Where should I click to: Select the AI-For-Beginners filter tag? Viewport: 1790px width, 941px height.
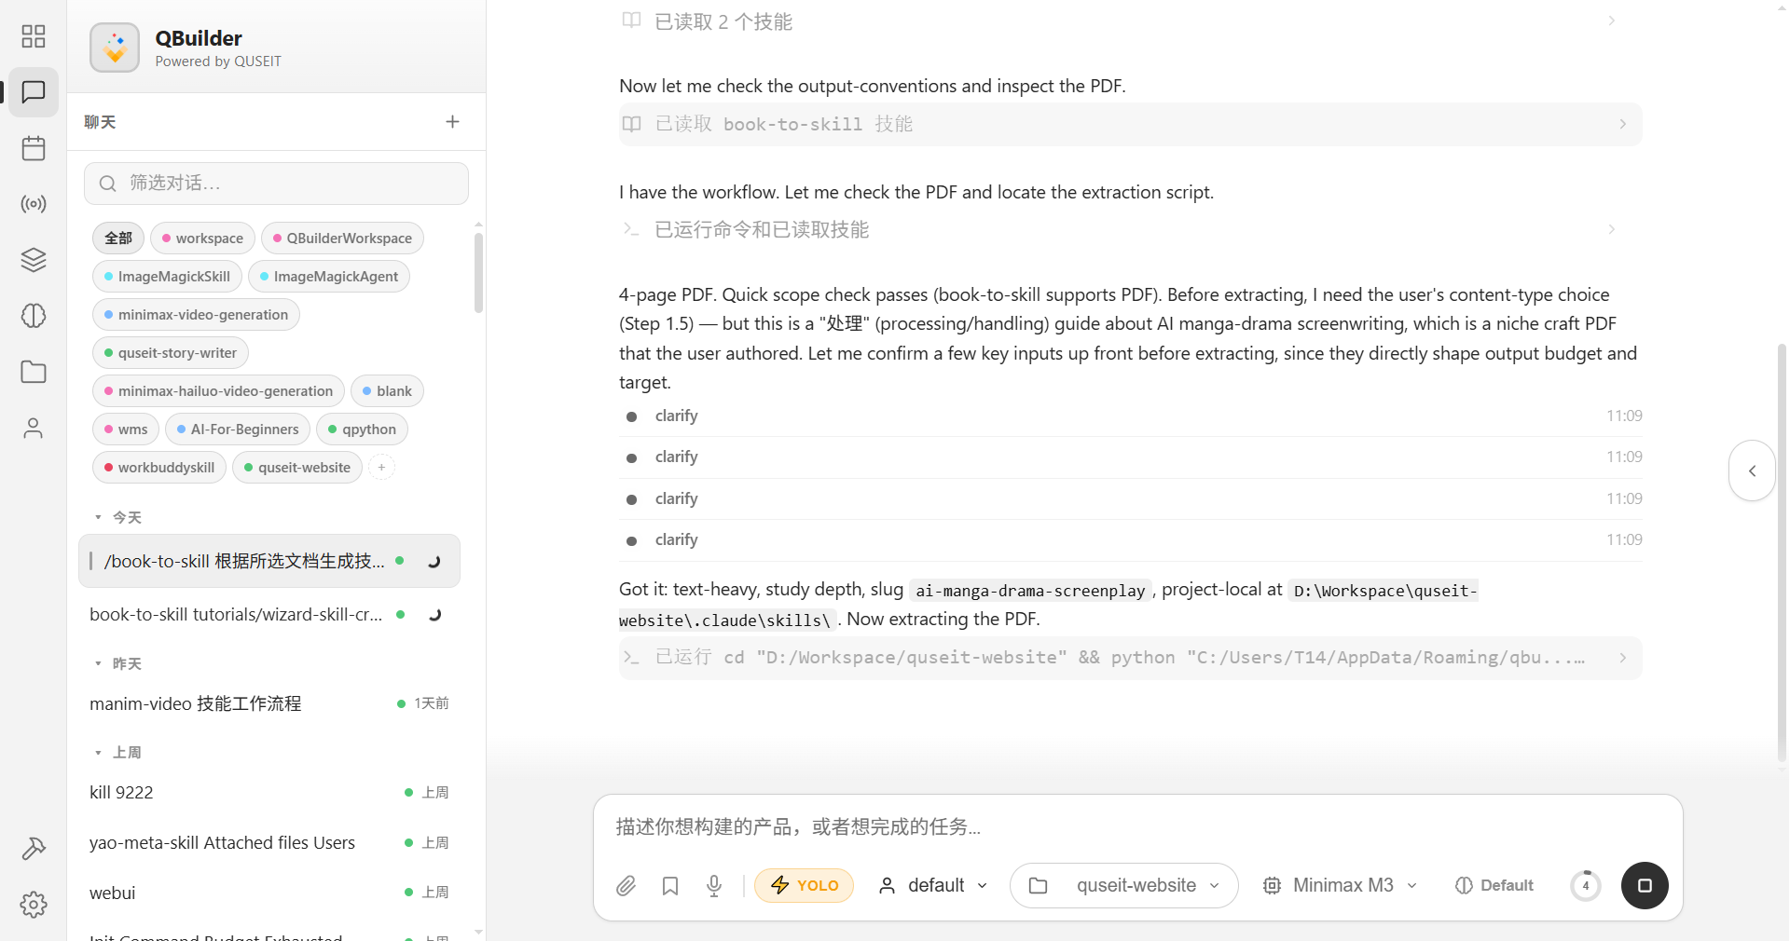click(238, 430)
